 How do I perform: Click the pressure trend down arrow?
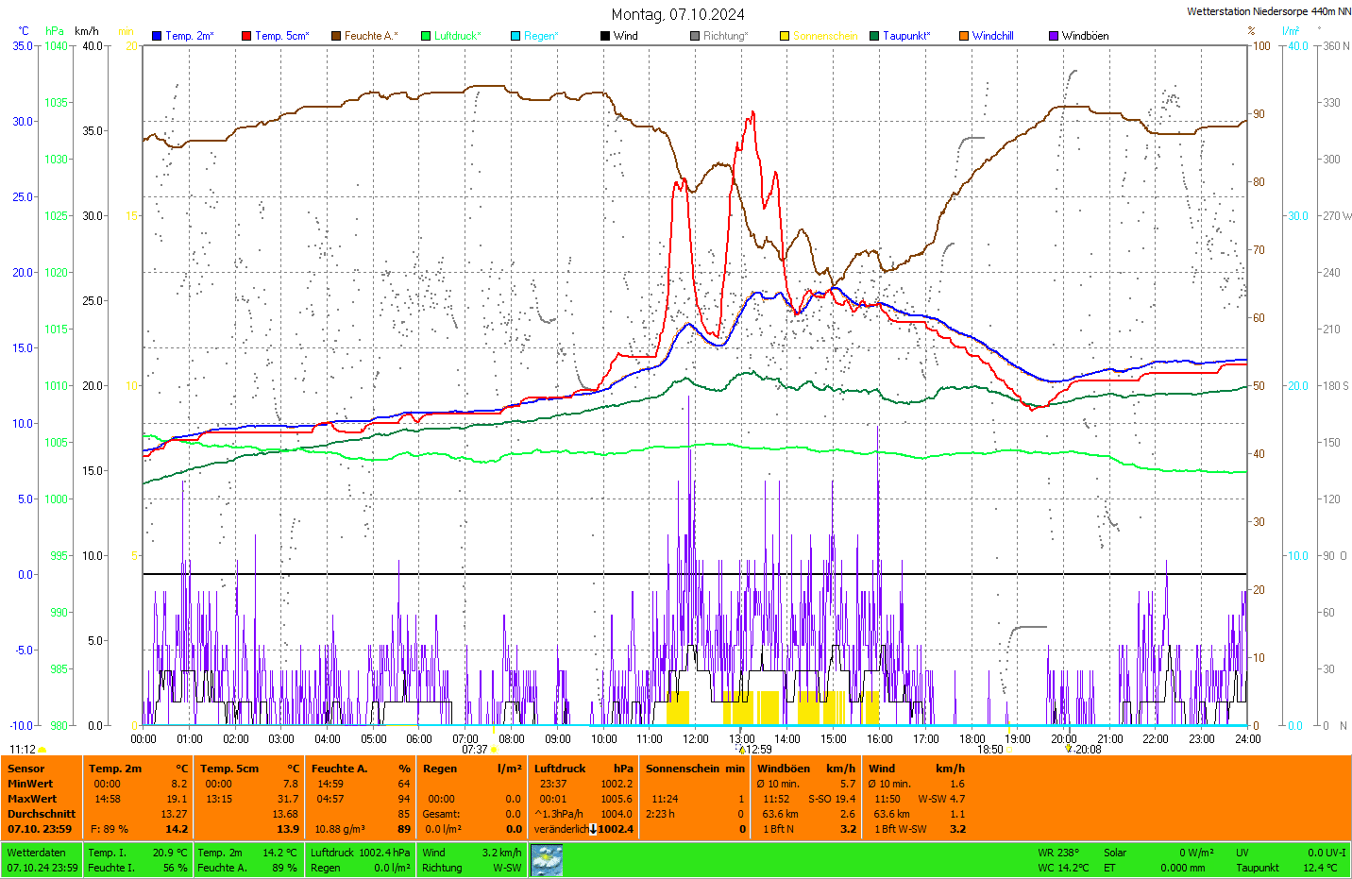pos(593,830)
